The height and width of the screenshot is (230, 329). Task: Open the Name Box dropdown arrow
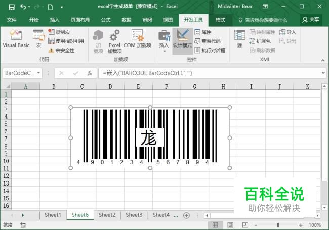click(38, 73)
